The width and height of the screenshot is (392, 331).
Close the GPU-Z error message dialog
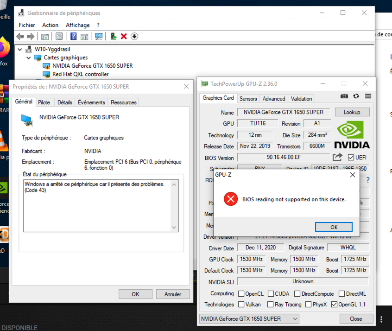tap(353, 175)
